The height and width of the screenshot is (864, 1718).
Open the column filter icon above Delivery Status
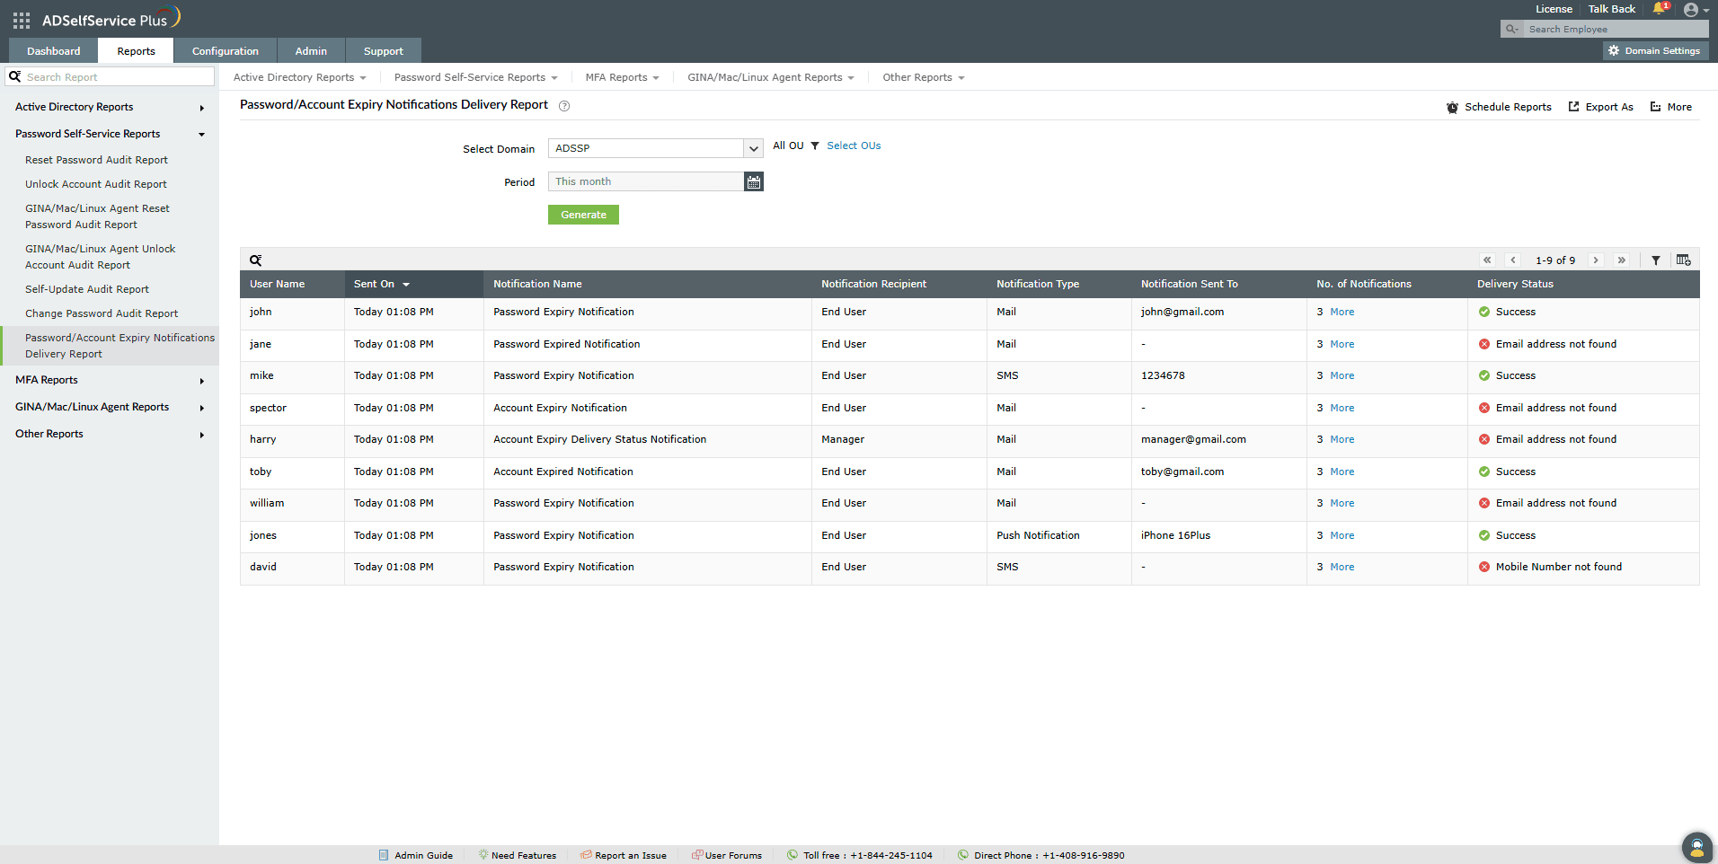coord(1656,260)
